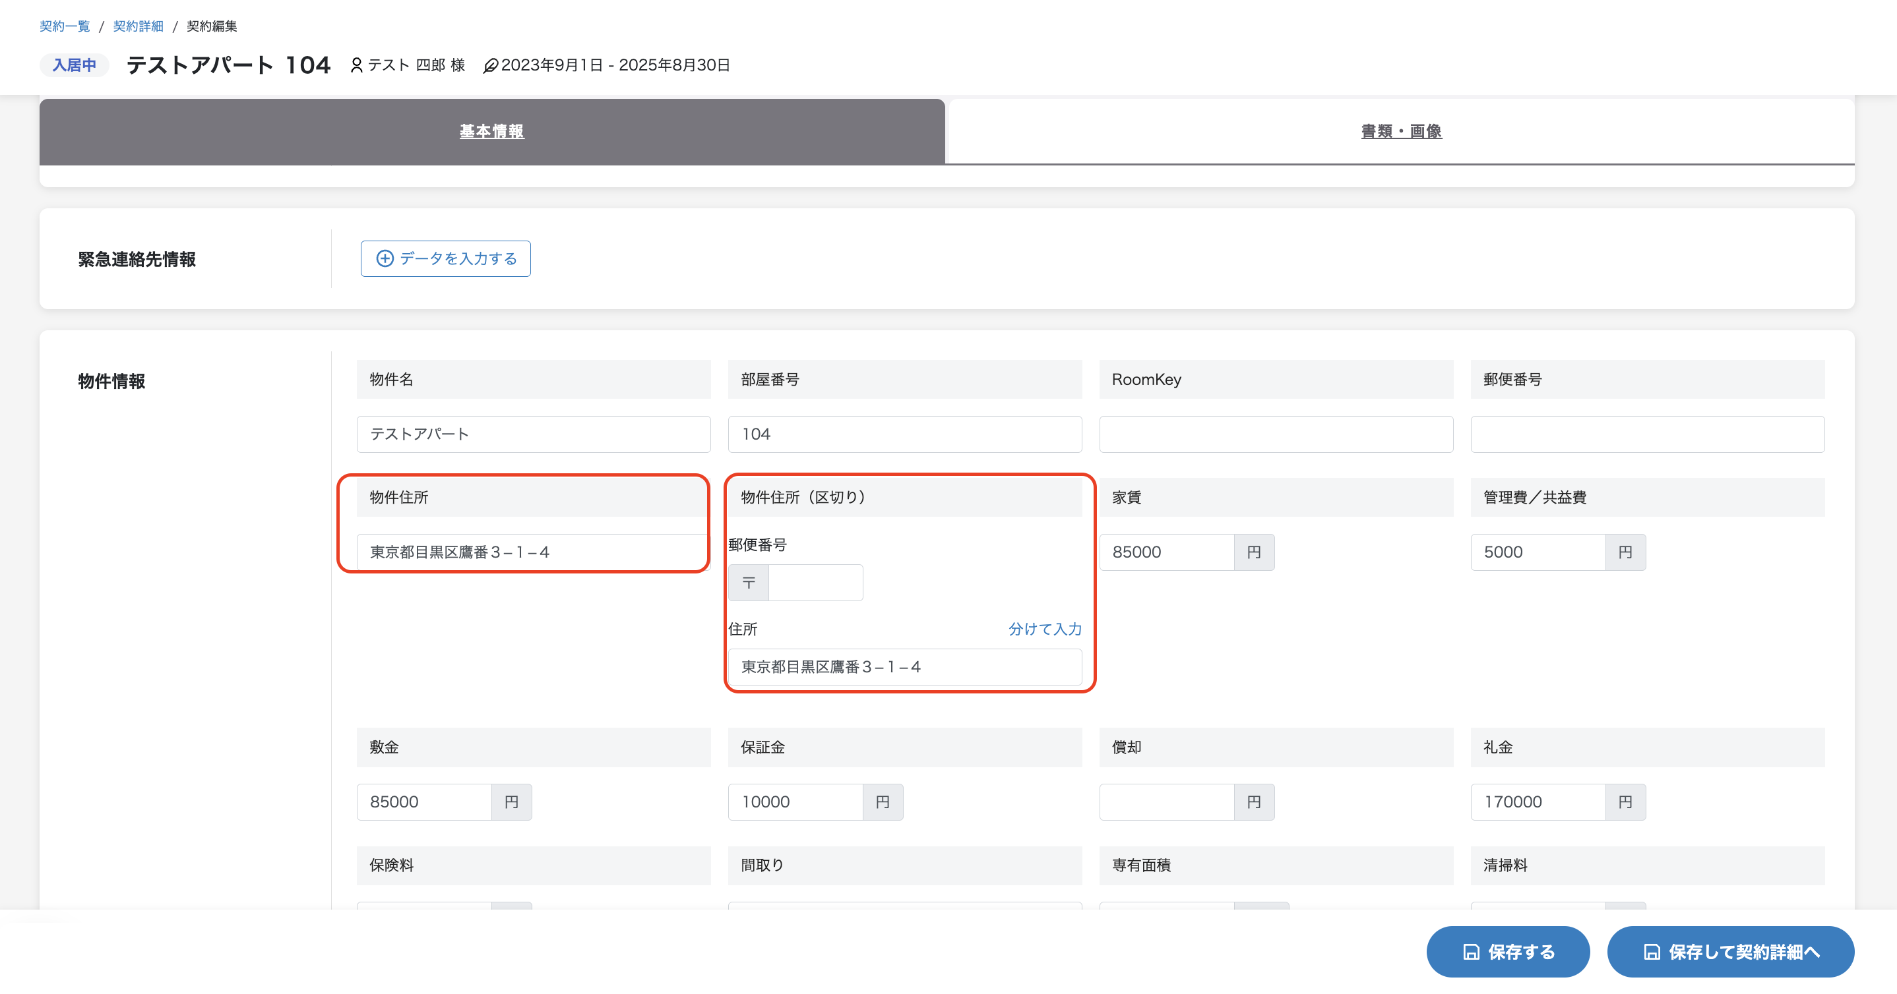The height and width of the screenshot is (994, 1897).
Task: Click the 保存して契約詳細へ button
Action: tap(1731, 952)
